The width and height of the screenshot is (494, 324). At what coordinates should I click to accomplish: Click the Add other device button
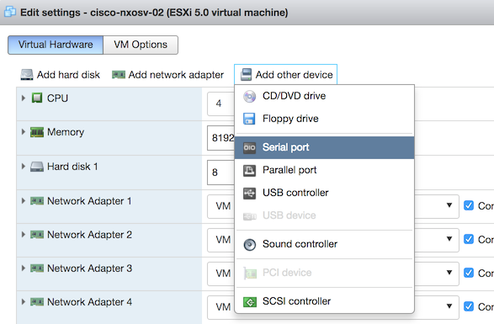tap(286, 75)
